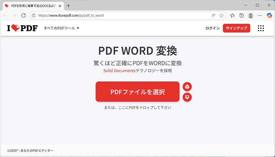Select the PDF to DOC browser tab

[x=33, y=6]
